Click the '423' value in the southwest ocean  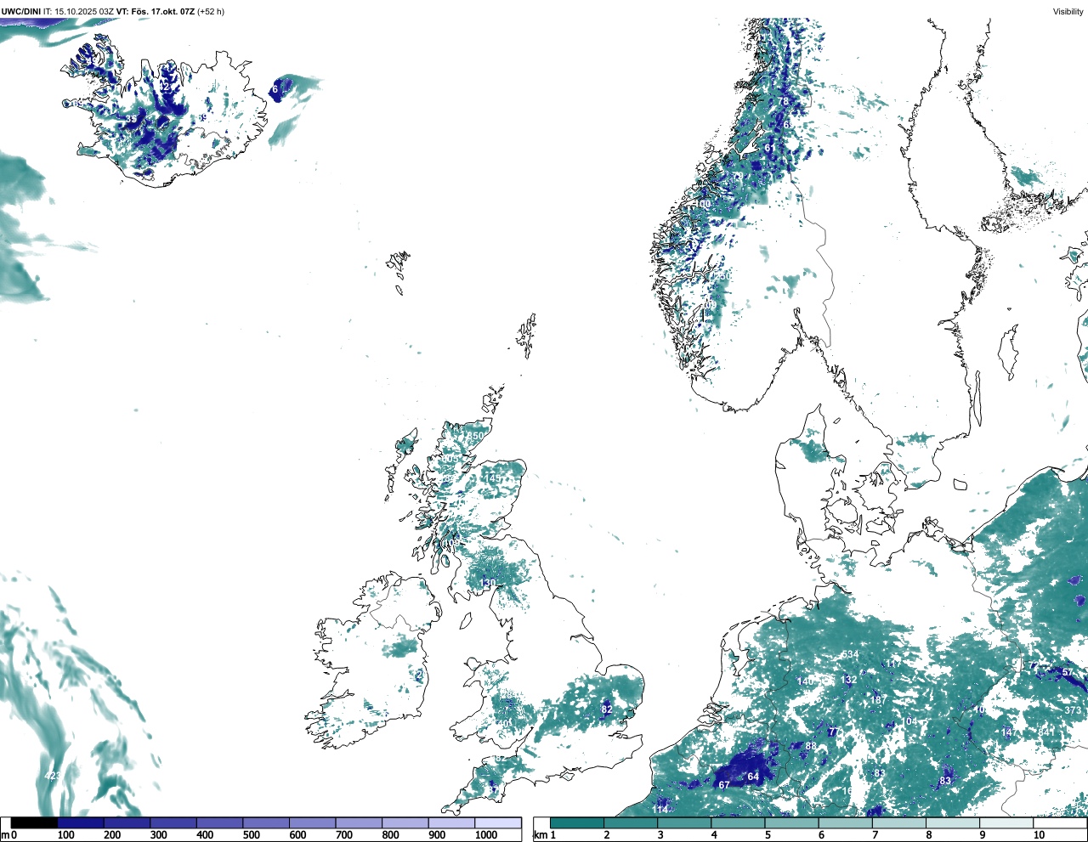pos(52,777)
